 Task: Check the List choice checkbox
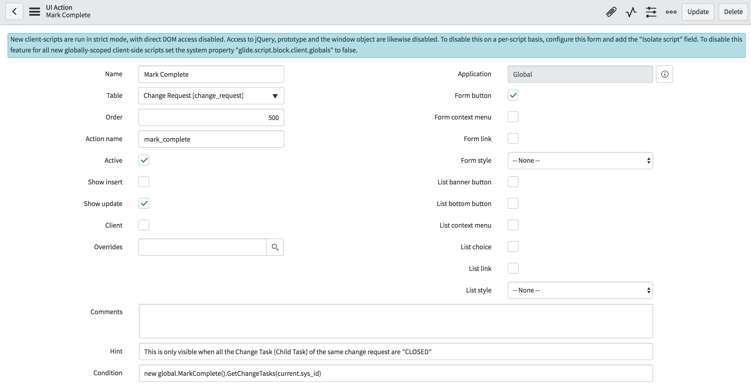coord(513,247)
